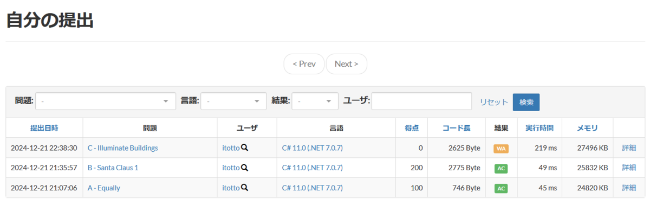Open itotto user link in B row
Viewport: 650px width, 205px height.
pos(231,168)
